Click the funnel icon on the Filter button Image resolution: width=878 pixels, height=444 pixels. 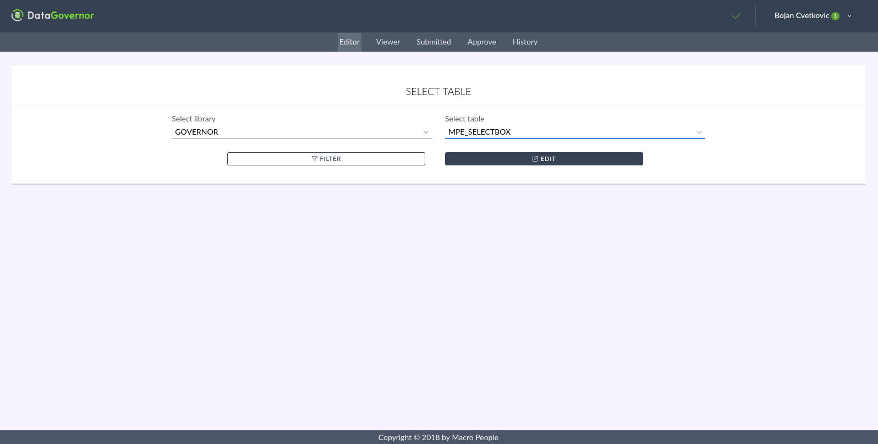tap(315, 159)
